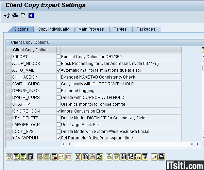204x170 pixels.
Task: Click the spiral icon in top toolbar
Action: (15, 16)
